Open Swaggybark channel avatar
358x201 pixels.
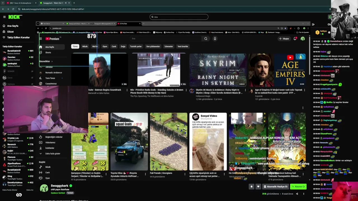click(44, 188)
